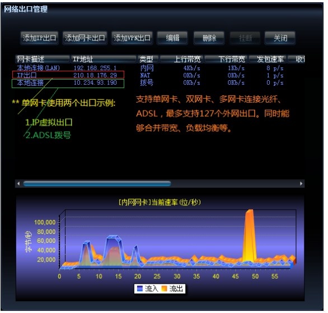Screen dimensions: 328x313
Task: Click the 添加IP出口 button
Action: 39,38
